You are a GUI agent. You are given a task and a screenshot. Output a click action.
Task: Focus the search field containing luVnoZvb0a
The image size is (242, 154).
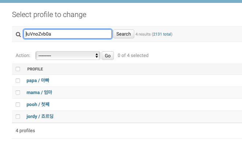tap(68, 34)
